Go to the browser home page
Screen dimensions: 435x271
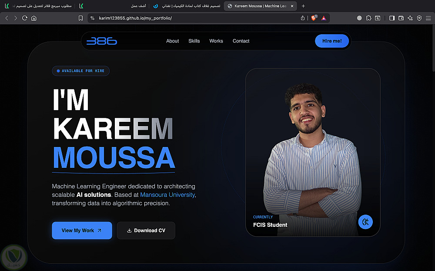pos(33,18)
